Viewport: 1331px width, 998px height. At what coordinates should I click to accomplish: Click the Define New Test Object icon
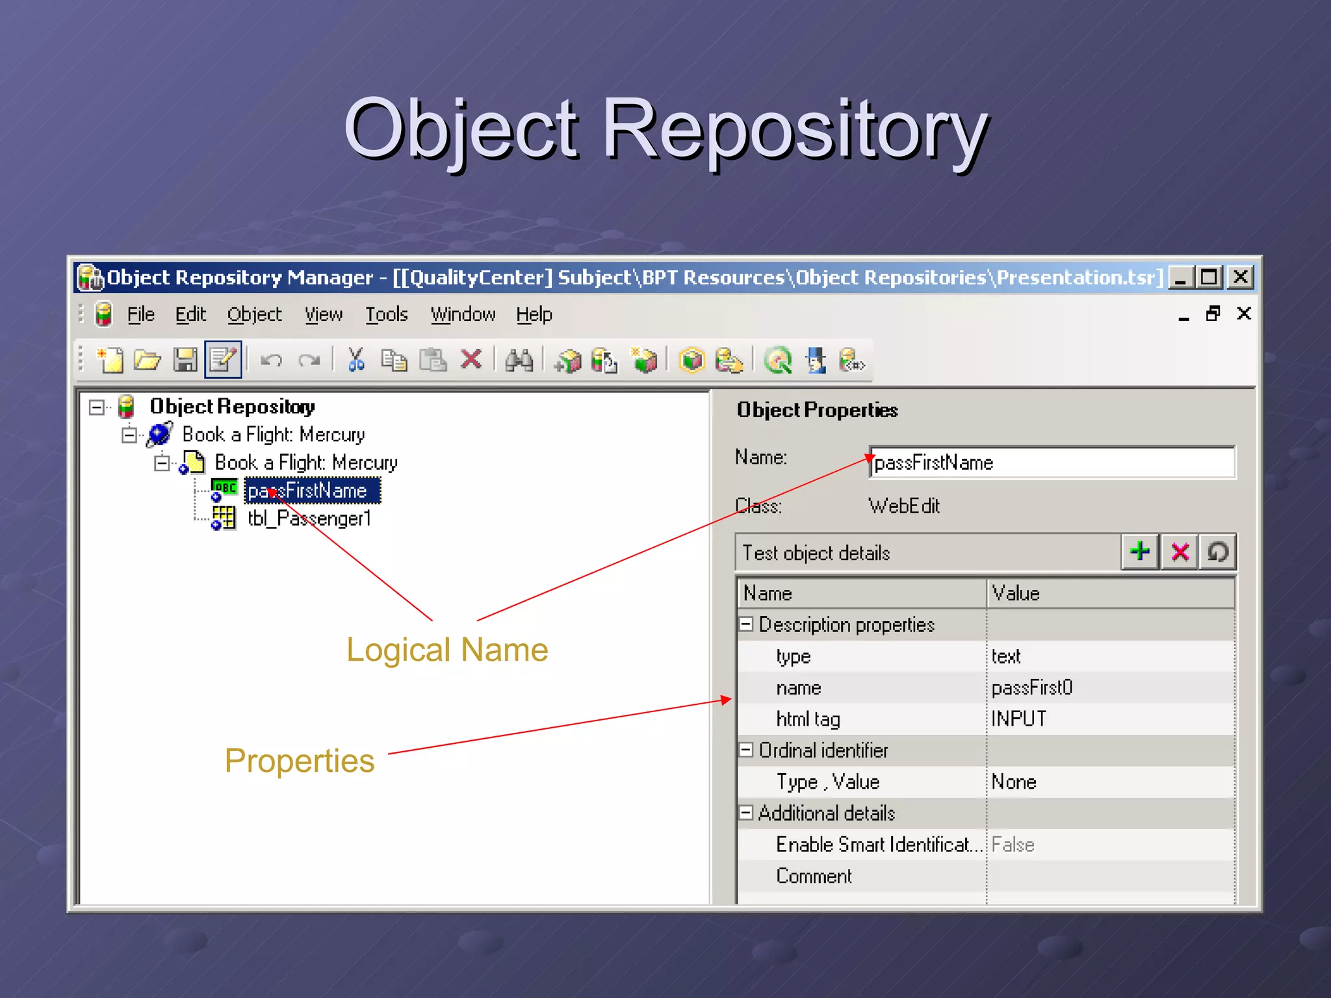[644, 359]
